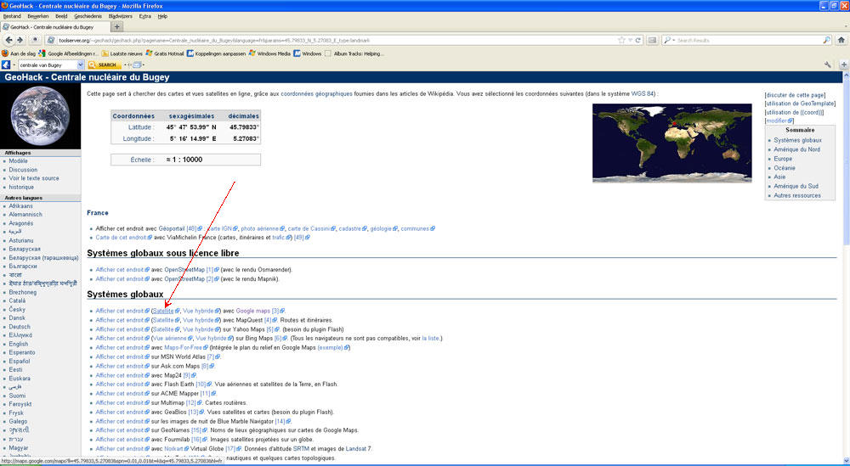The image size is (850, 466).
Task: Open the Vue aérienne link for Bing Maps
Action: click(170, 339)
